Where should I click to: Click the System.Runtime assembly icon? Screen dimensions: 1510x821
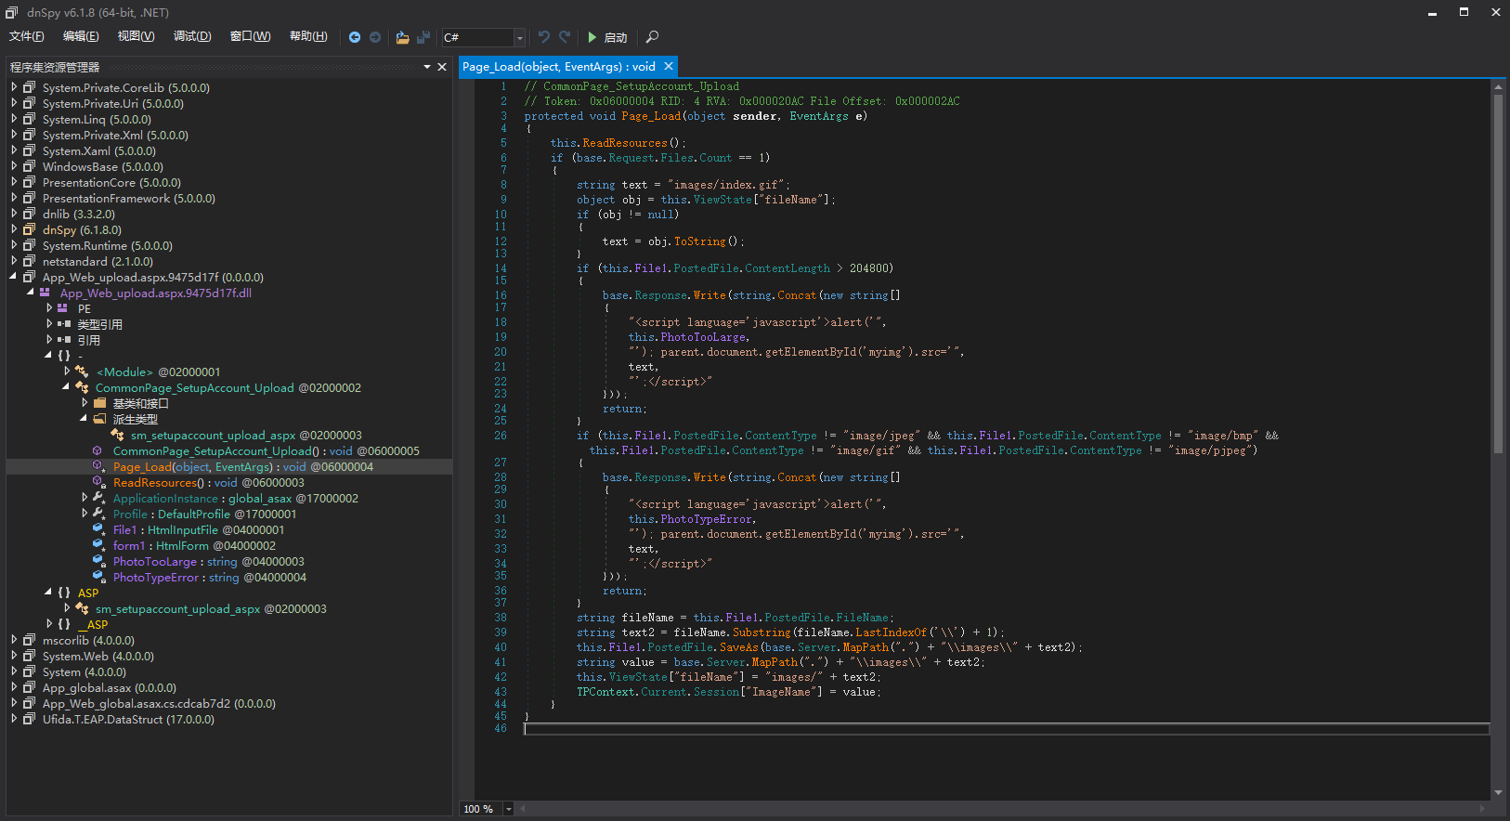(x=30, y=245)
